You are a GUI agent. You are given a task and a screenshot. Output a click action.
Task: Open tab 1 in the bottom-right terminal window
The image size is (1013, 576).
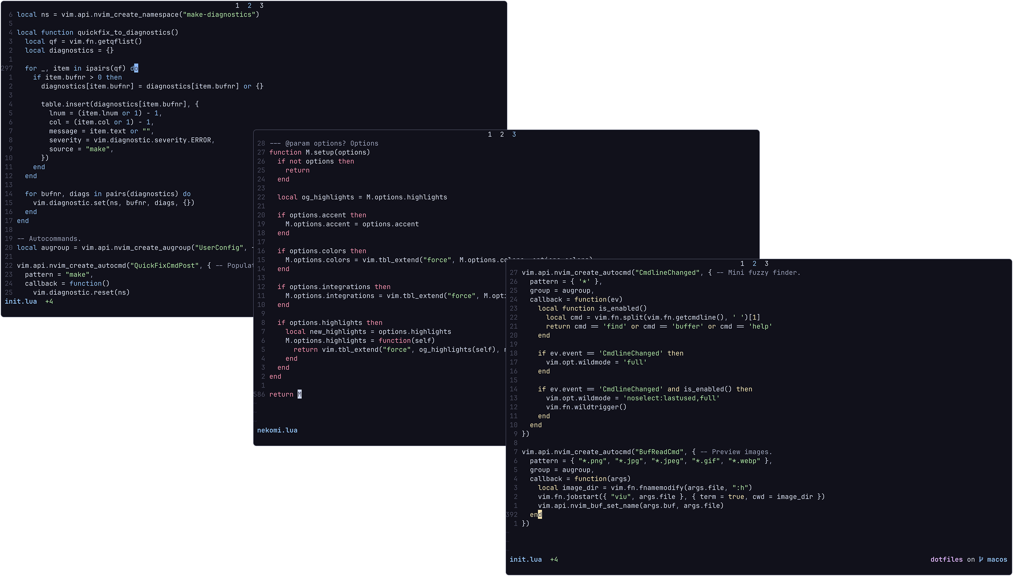[742, 263]
